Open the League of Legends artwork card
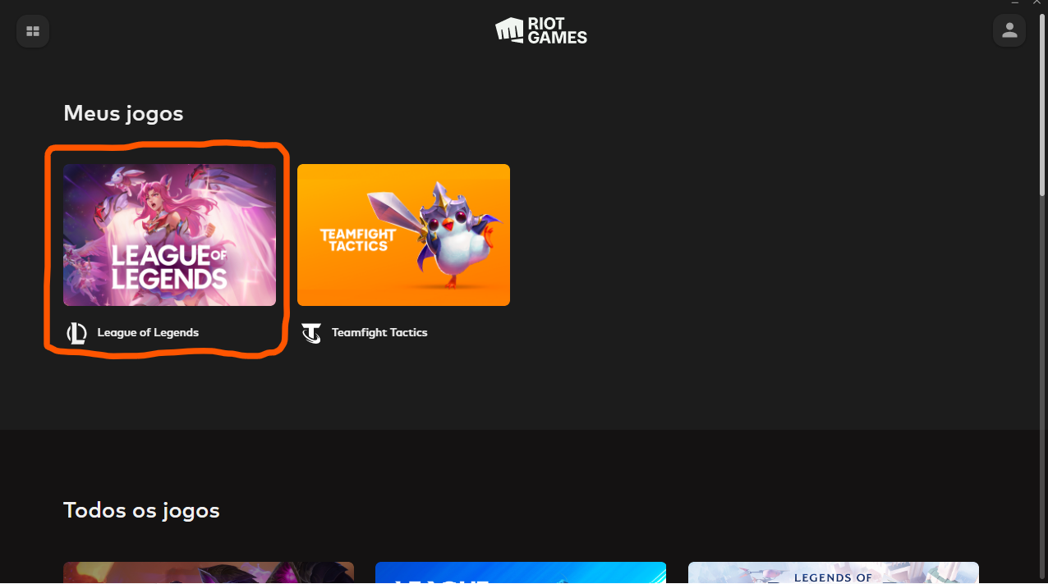The width and height of the screenshot is (1048, 584). (170, 235)
